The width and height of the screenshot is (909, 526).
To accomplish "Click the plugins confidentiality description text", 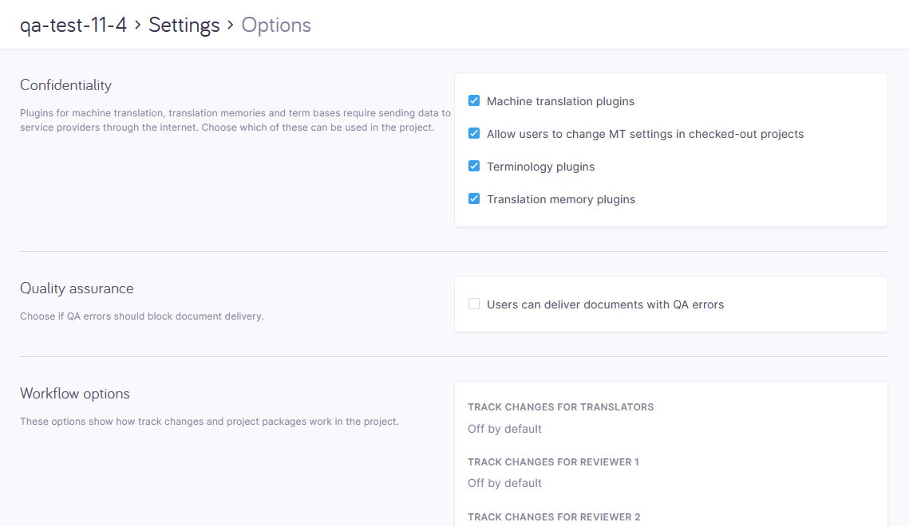I will coord(235,120).
